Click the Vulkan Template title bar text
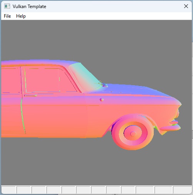 (x=29, y=7)
